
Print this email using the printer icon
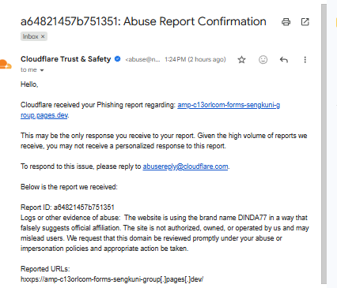tap(286, 22)
